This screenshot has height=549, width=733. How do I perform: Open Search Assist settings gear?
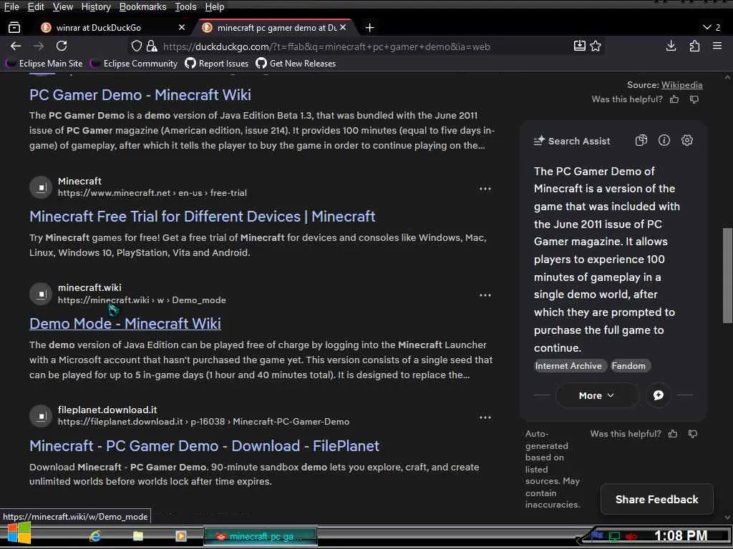tap(686, 141)
